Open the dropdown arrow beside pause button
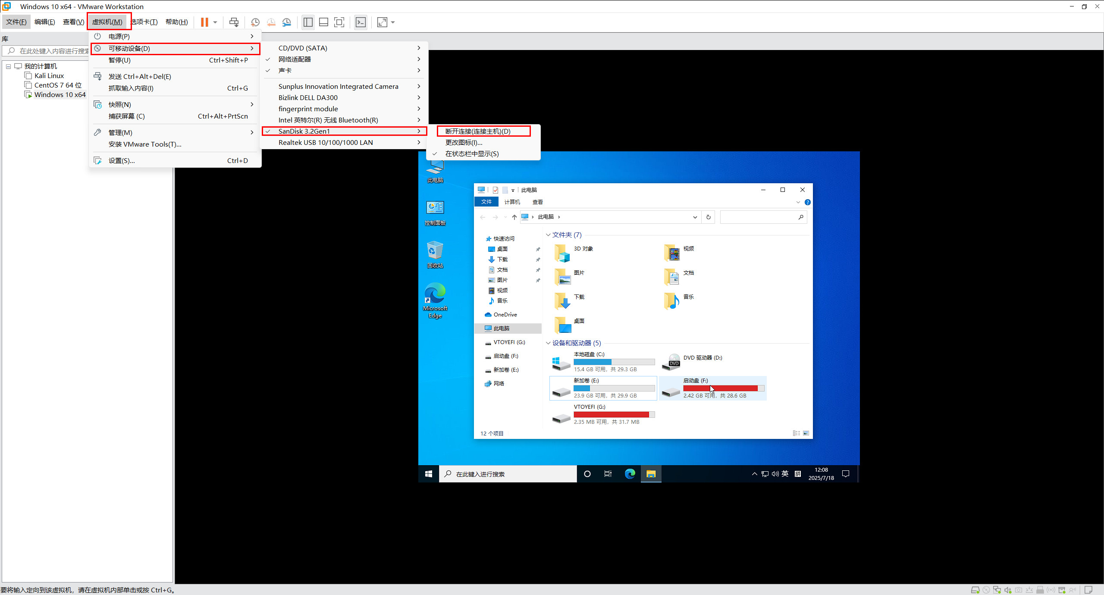 point(215,22)
